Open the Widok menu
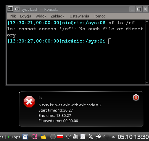 (x=41, y=16)
